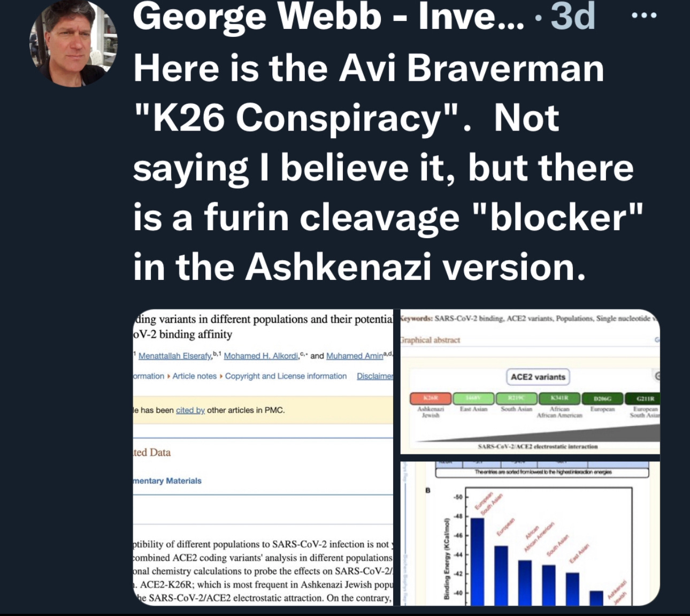Click the cited by link

190,410
